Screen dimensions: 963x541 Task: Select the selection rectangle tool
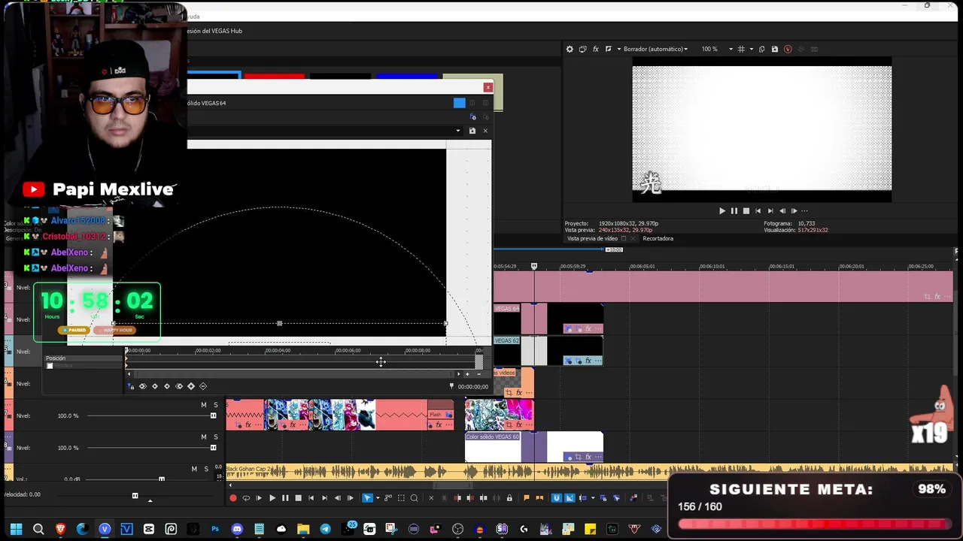tap(401, 498)
